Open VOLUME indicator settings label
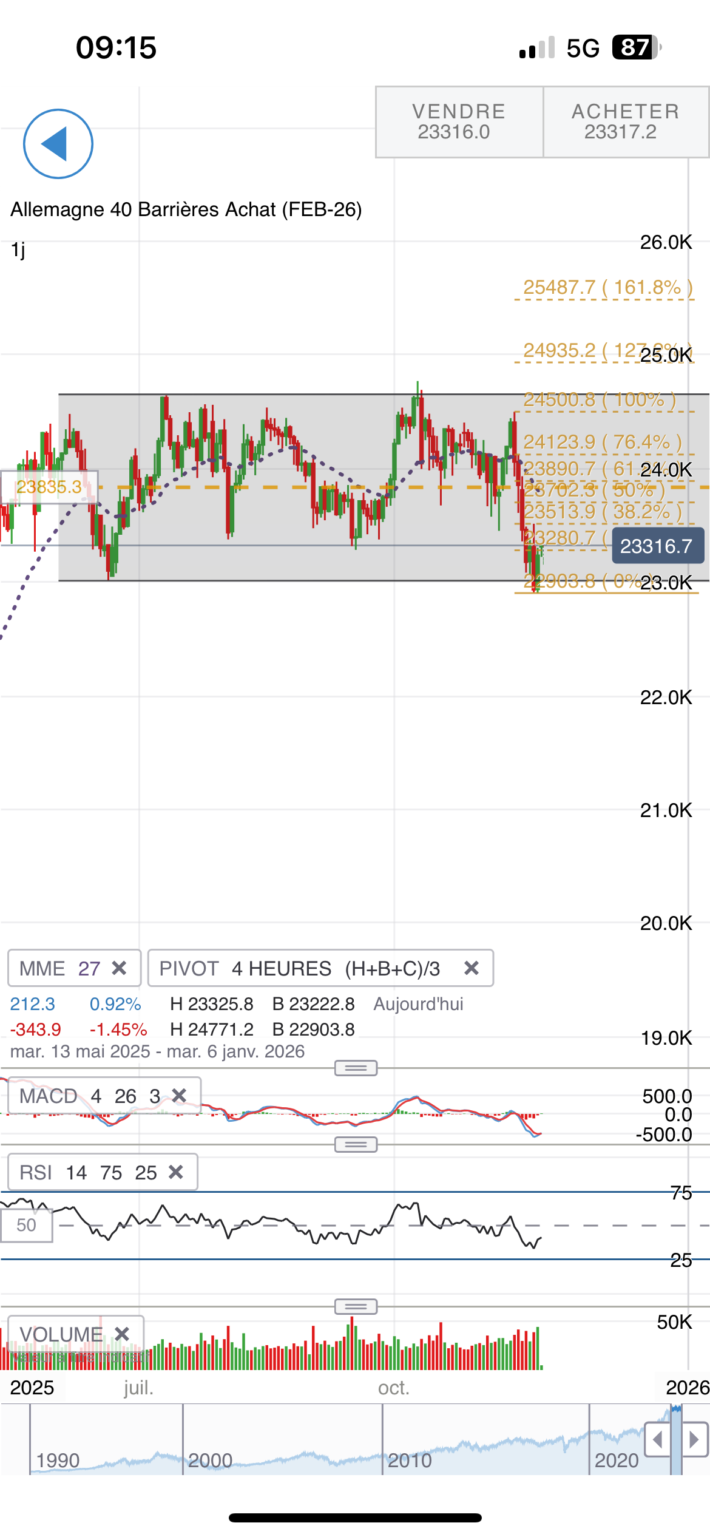This screenshot has width=710, height=1537. 61,1334
